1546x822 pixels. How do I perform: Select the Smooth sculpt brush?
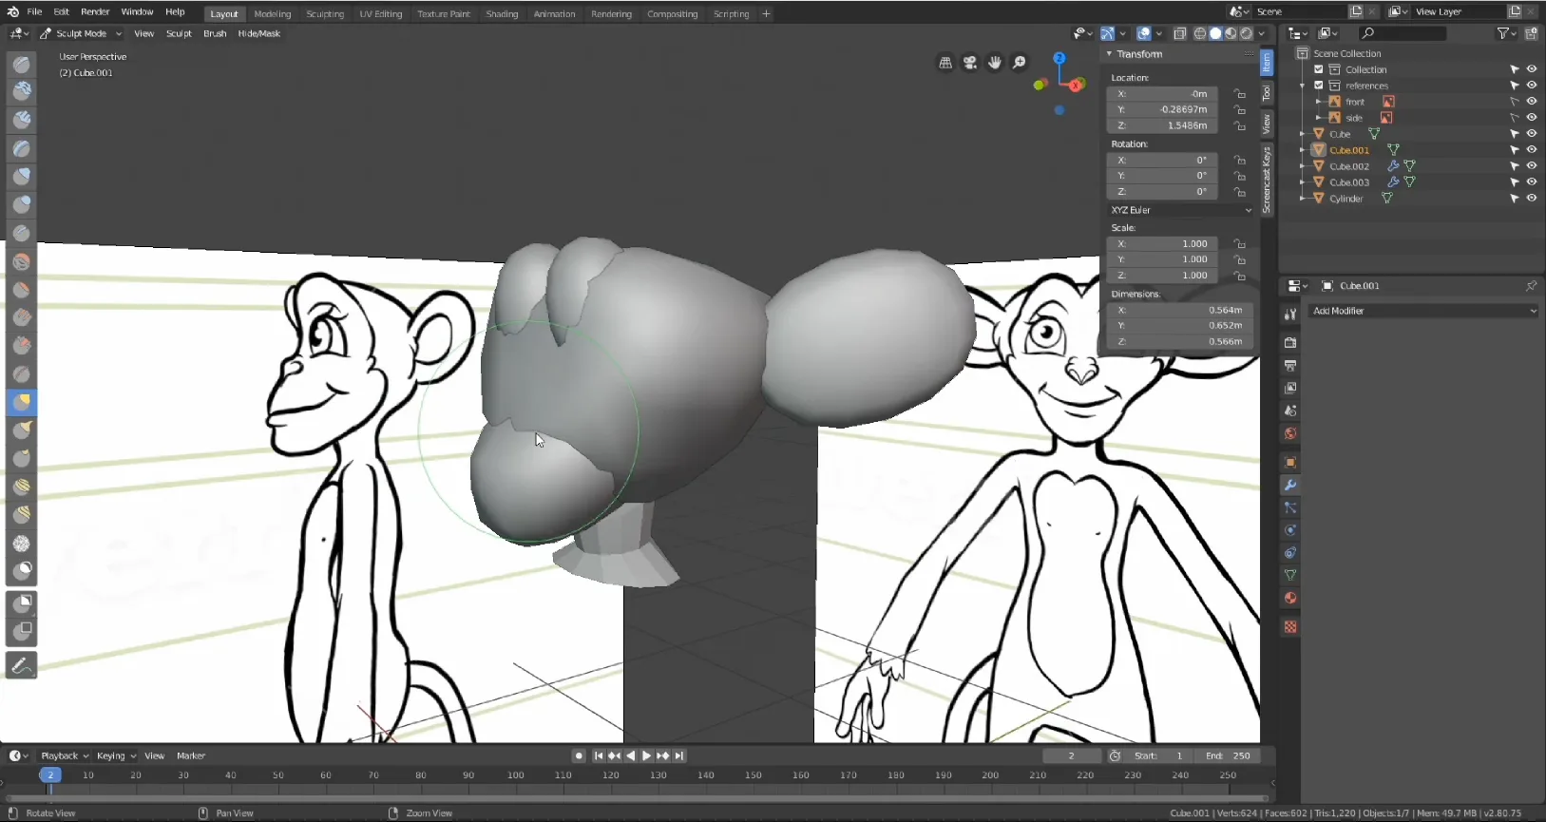coord(22,261)
